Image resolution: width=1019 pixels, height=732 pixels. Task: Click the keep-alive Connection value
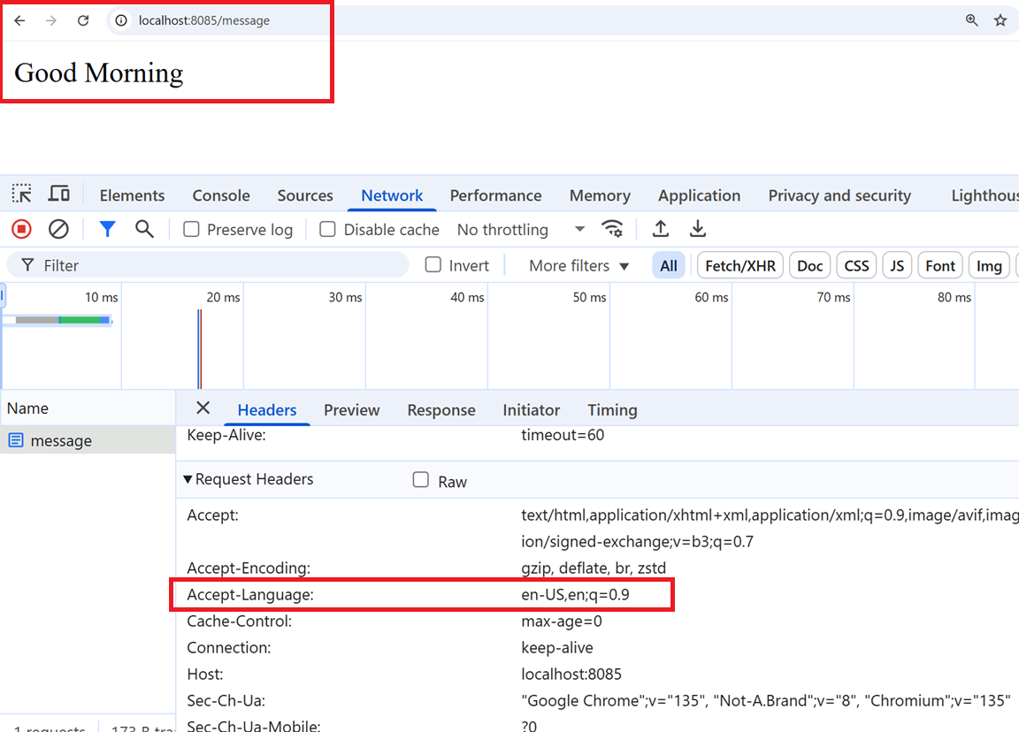coord(557,647)
